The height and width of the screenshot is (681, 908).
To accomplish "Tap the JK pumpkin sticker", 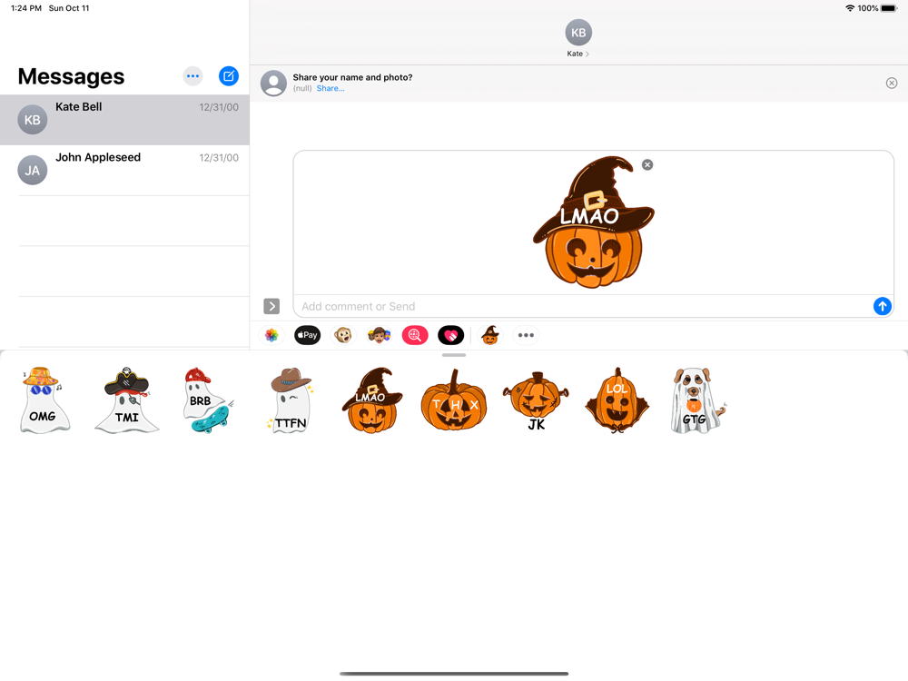I will click(536, 401).
